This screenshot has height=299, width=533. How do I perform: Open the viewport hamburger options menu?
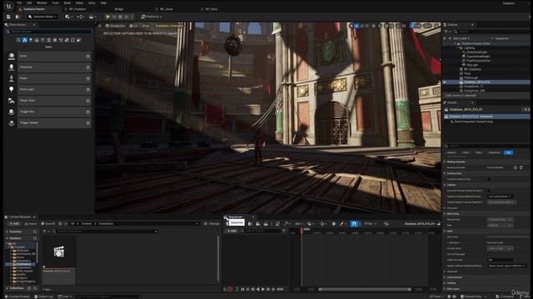[100, 26]
